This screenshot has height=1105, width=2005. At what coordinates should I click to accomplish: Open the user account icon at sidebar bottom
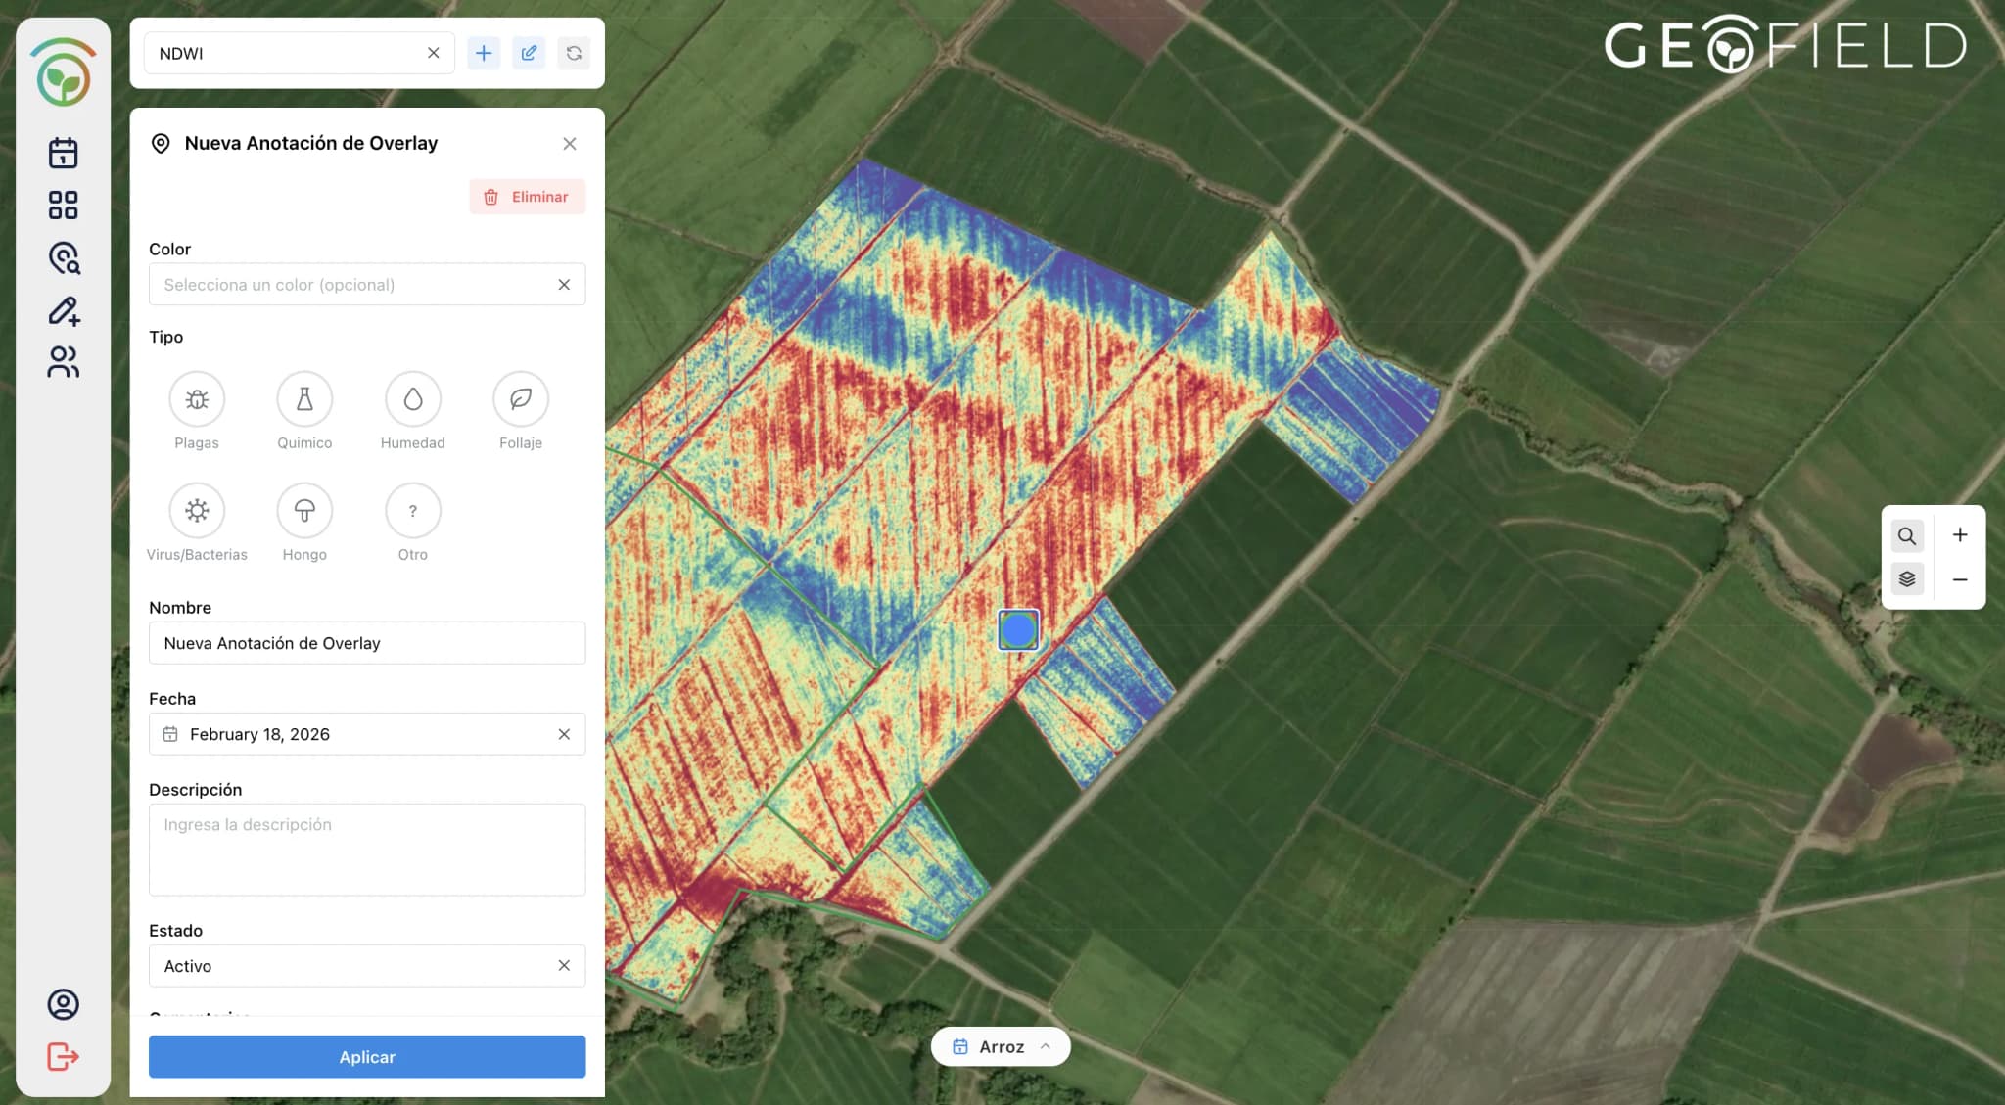[63, 1003]
